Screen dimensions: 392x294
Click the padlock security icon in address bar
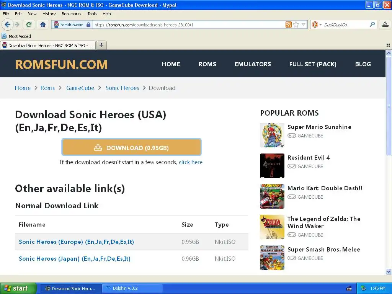click(88, 24)
